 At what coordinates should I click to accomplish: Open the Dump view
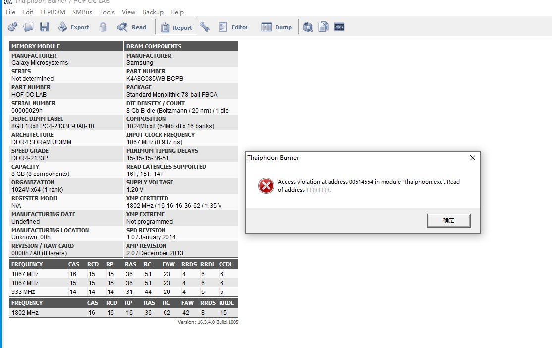coord(276,27)
